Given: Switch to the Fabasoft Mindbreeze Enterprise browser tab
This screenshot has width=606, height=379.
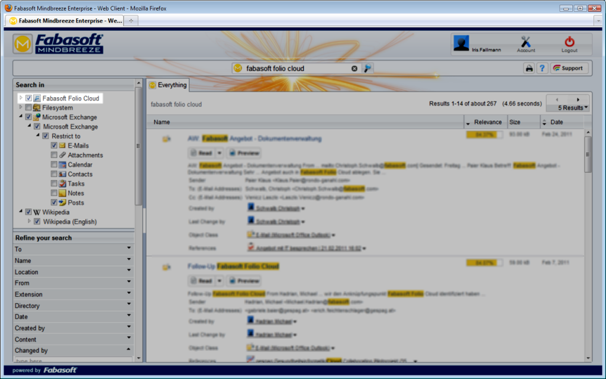Looking at the screenshot, I should [65, 21].
